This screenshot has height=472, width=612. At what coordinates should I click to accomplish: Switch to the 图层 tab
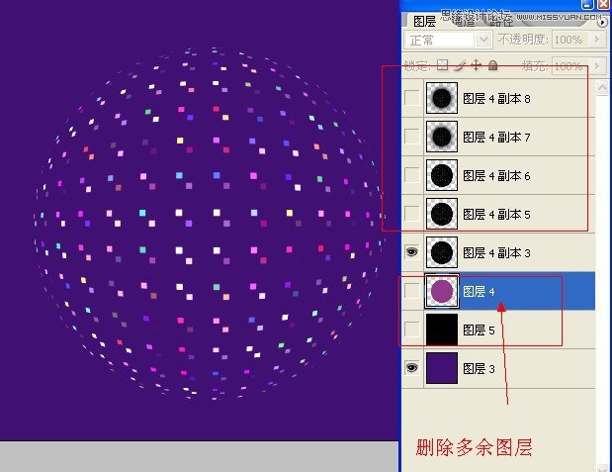coord(424,21)
